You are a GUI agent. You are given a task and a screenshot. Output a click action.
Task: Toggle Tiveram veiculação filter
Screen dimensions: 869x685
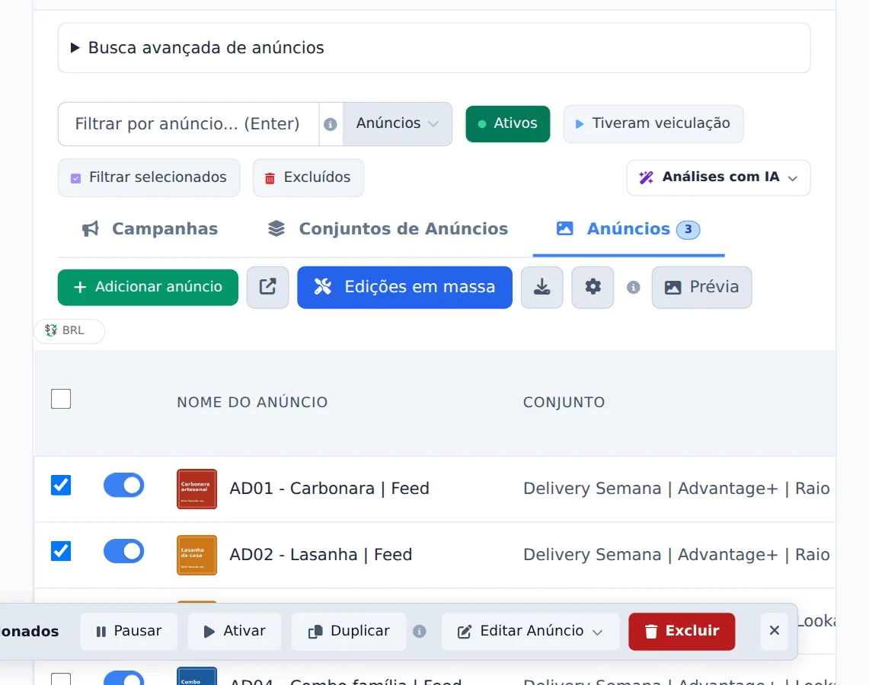[653, 123]
